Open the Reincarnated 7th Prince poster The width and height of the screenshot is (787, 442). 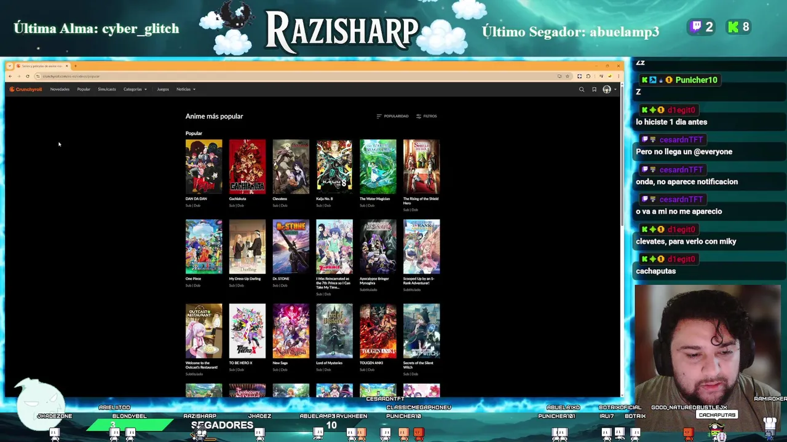coord(334,246)
